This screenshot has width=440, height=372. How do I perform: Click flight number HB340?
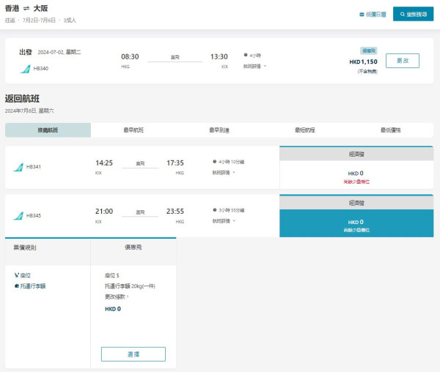(x=41, y=68)
